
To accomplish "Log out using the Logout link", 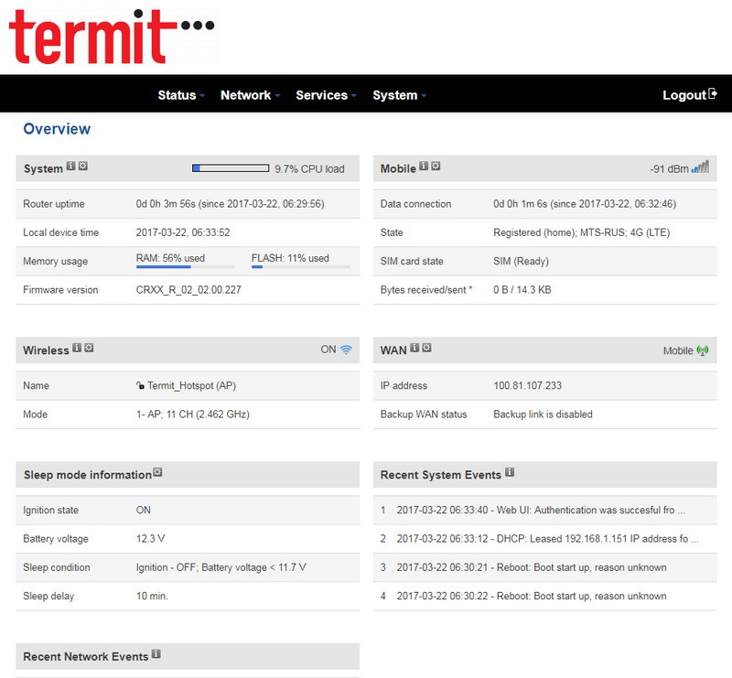I will point(689,95).
